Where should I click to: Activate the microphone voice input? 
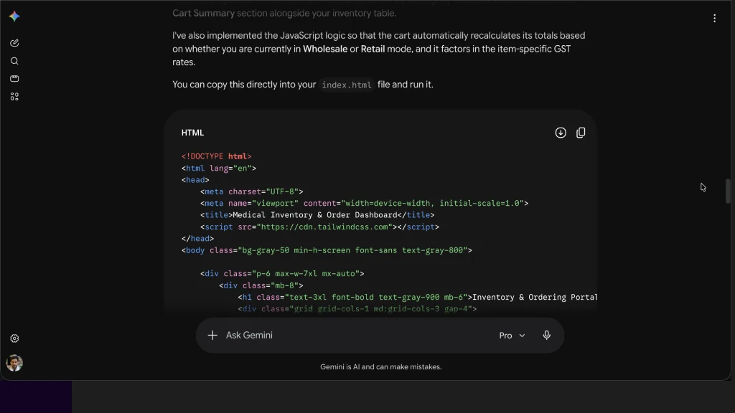pos(546,336)
